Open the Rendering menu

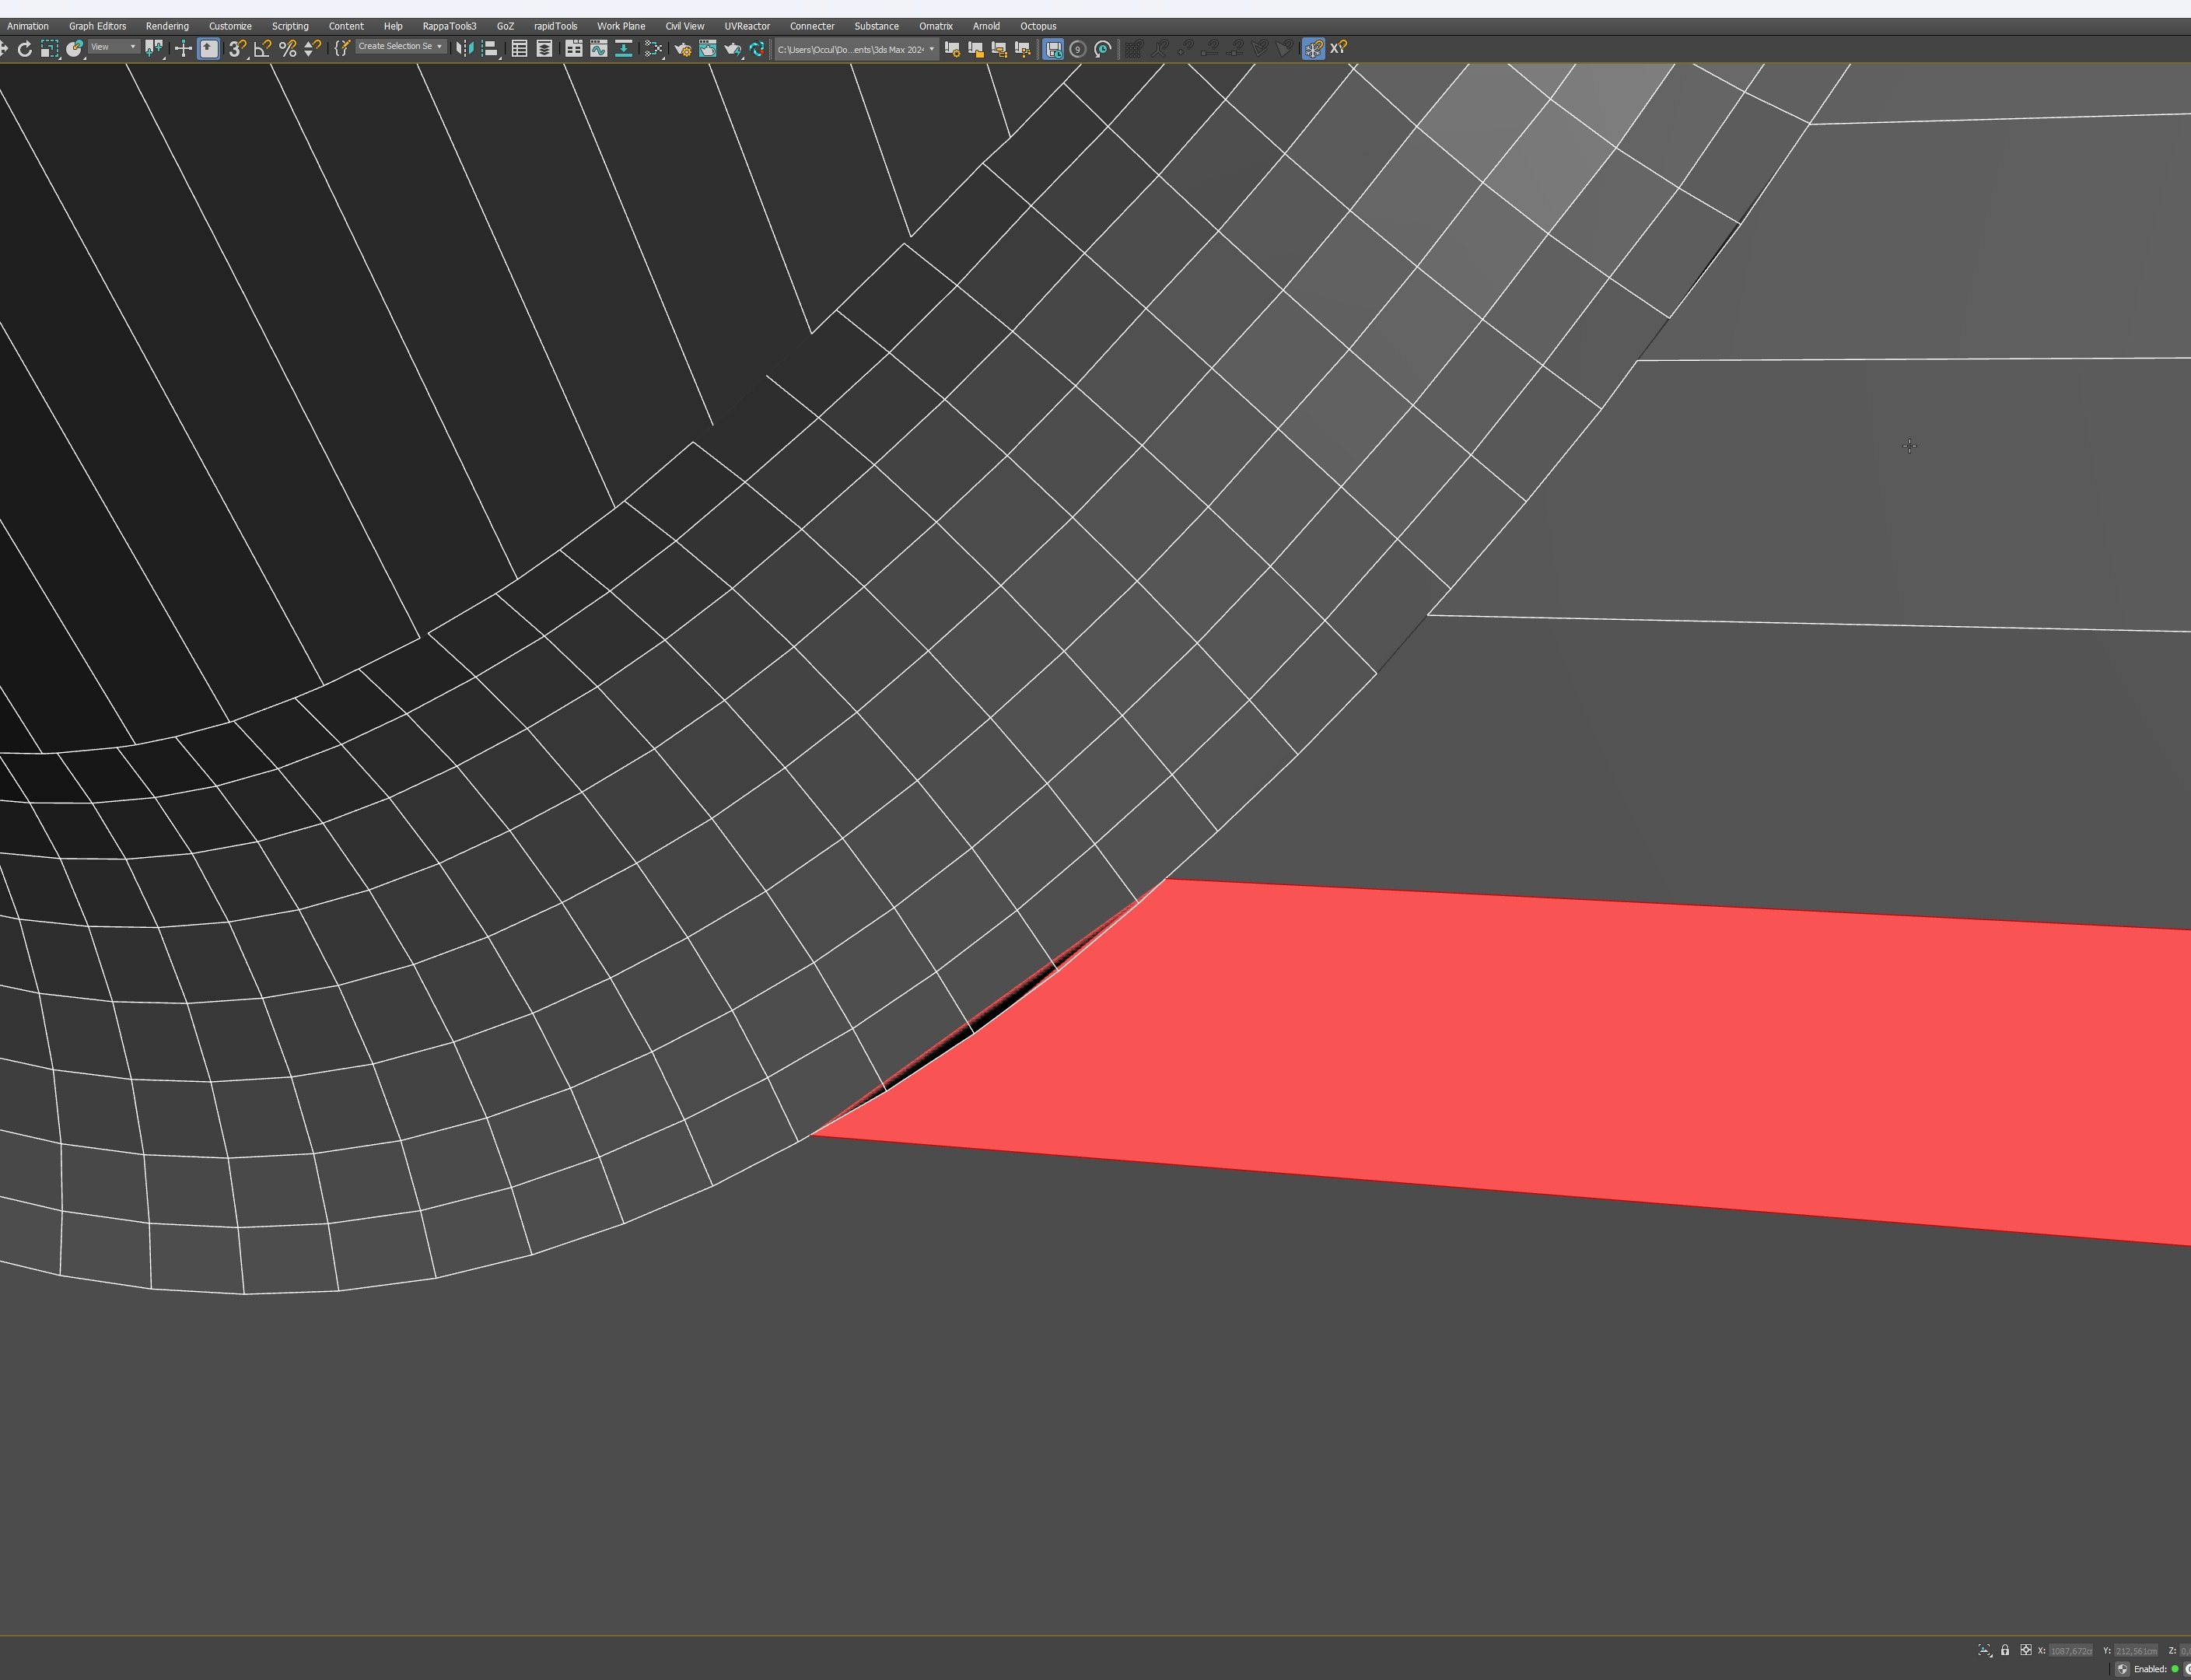167,26
